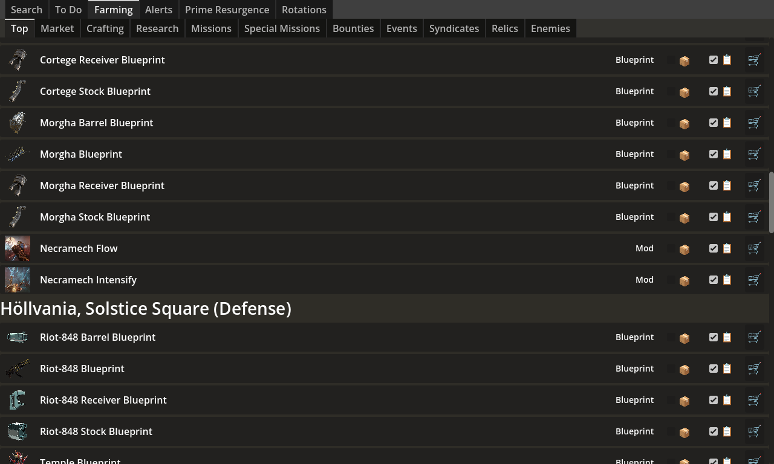774x464 pixels.
Task: Click the package box icon for Morgha Barrel Blueprint
Action: (685, 123)
